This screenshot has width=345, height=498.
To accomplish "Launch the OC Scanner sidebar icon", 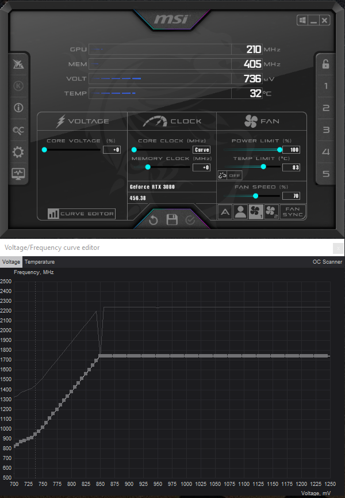I will point(18,130).
